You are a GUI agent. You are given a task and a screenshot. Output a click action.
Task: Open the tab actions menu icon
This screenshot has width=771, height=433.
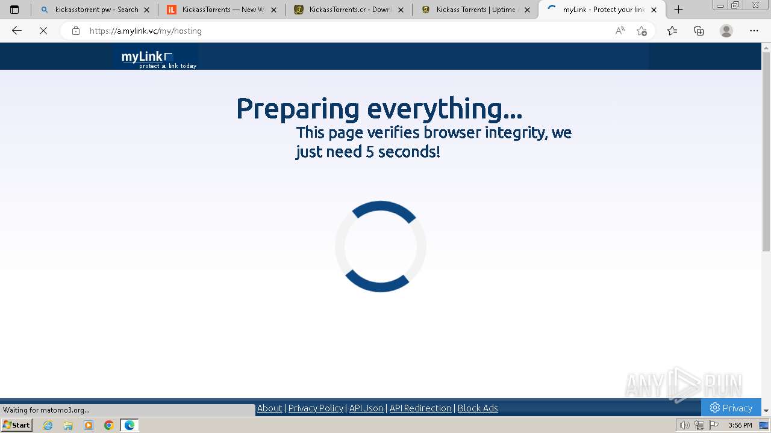point(14,10)
